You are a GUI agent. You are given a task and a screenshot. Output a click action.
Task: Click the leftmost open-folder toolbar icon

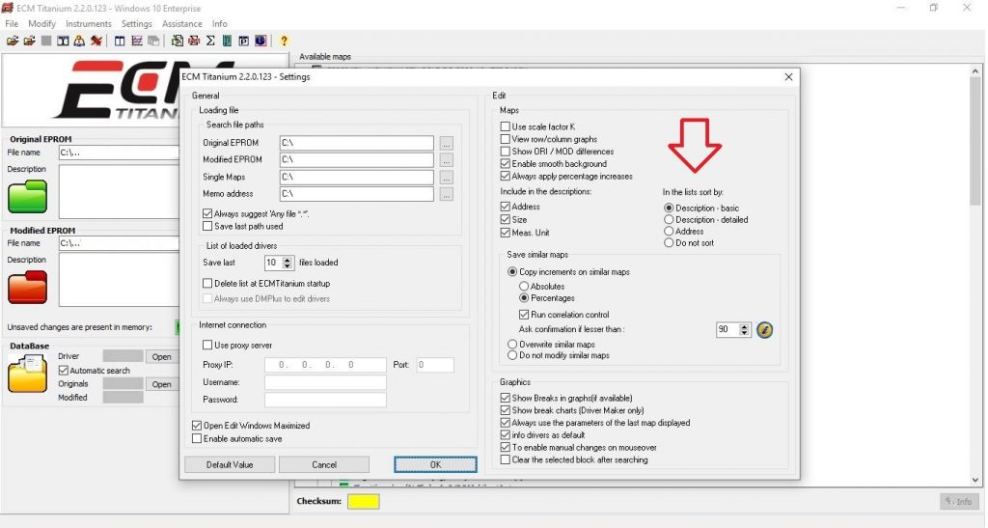[x=12, y=41]
